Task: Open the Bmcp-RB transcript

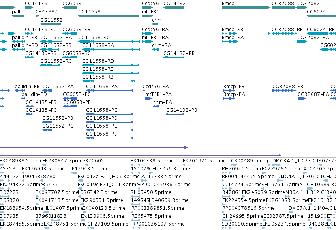Action: [246, 34]
